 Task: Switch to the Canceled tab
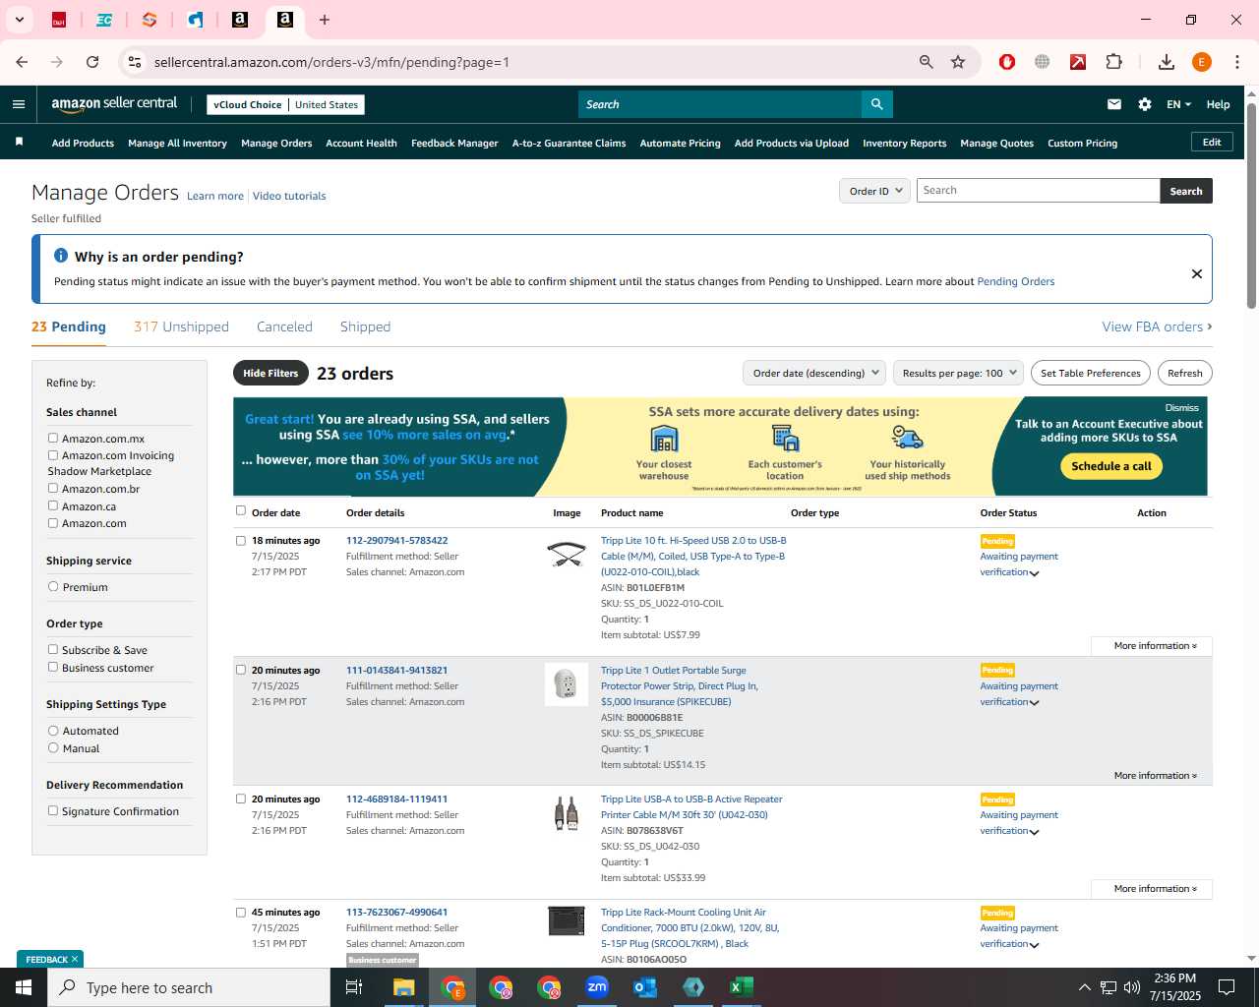pos(284,326)
